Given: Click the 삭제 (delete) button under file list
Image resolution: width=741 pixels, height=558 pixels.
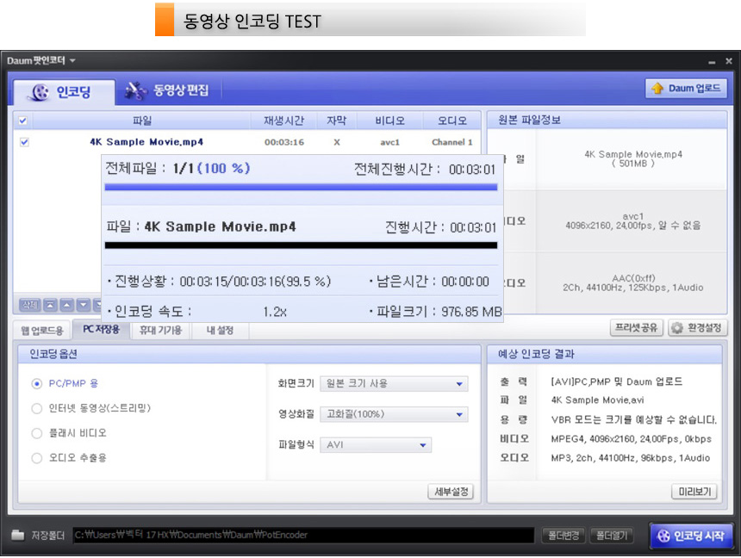Looking at the screenshot, I should point(29,305).
